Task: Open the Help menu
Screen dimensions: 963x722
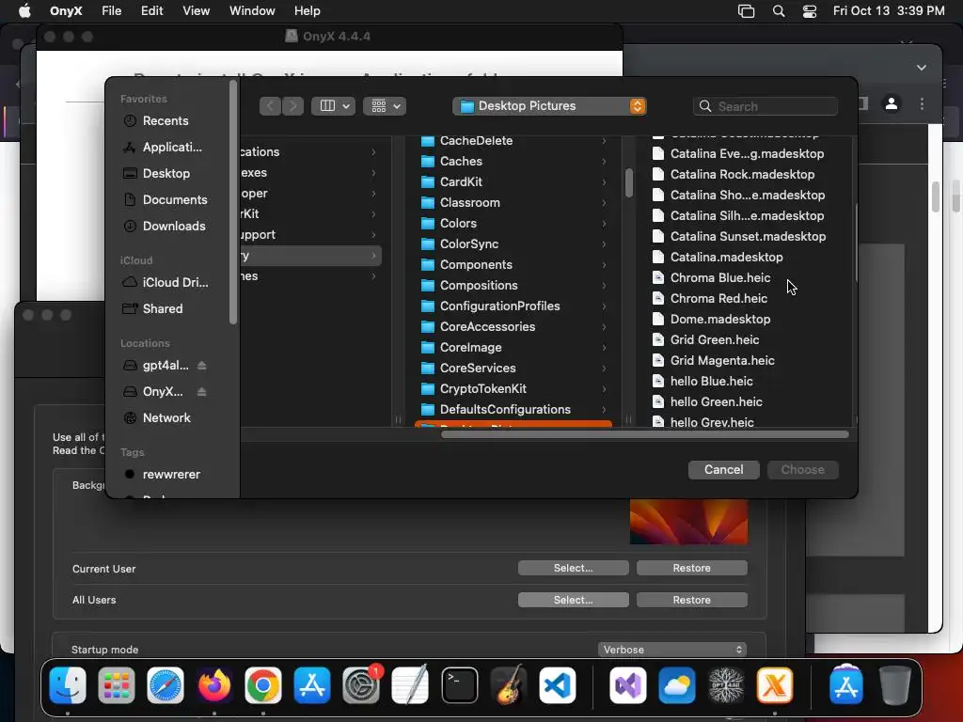Action: point(307,11)
